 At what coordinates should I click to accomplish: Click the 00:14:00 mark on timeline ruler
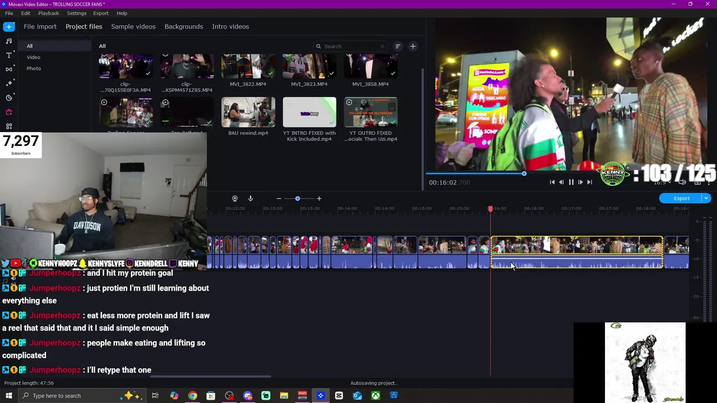tap(347, 209)
